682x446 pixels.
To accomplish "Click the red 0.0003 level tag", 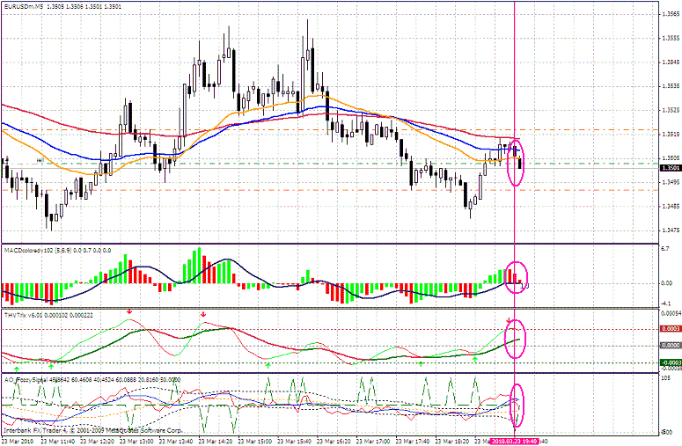I will 669,329.
